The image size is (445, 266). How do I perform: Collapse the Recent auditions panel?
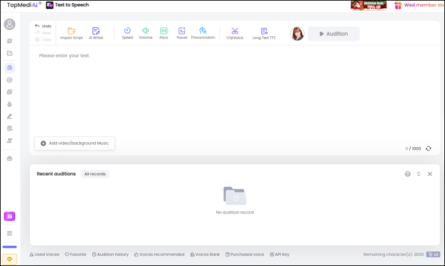pos(418,174)
